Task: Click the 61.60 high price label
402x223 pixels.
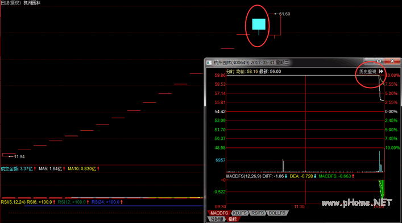Action: 284,14
